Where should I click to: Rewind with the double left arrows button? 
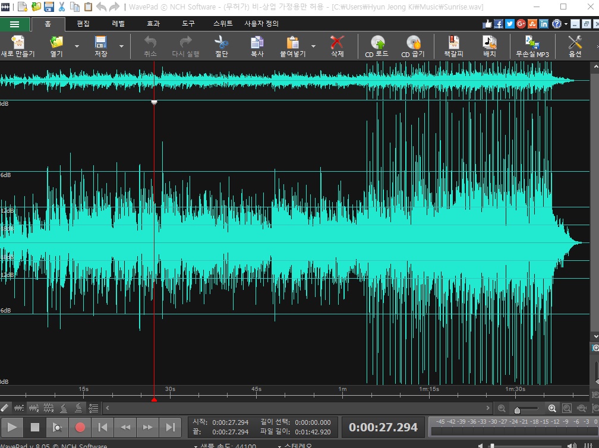click(125, 427)
